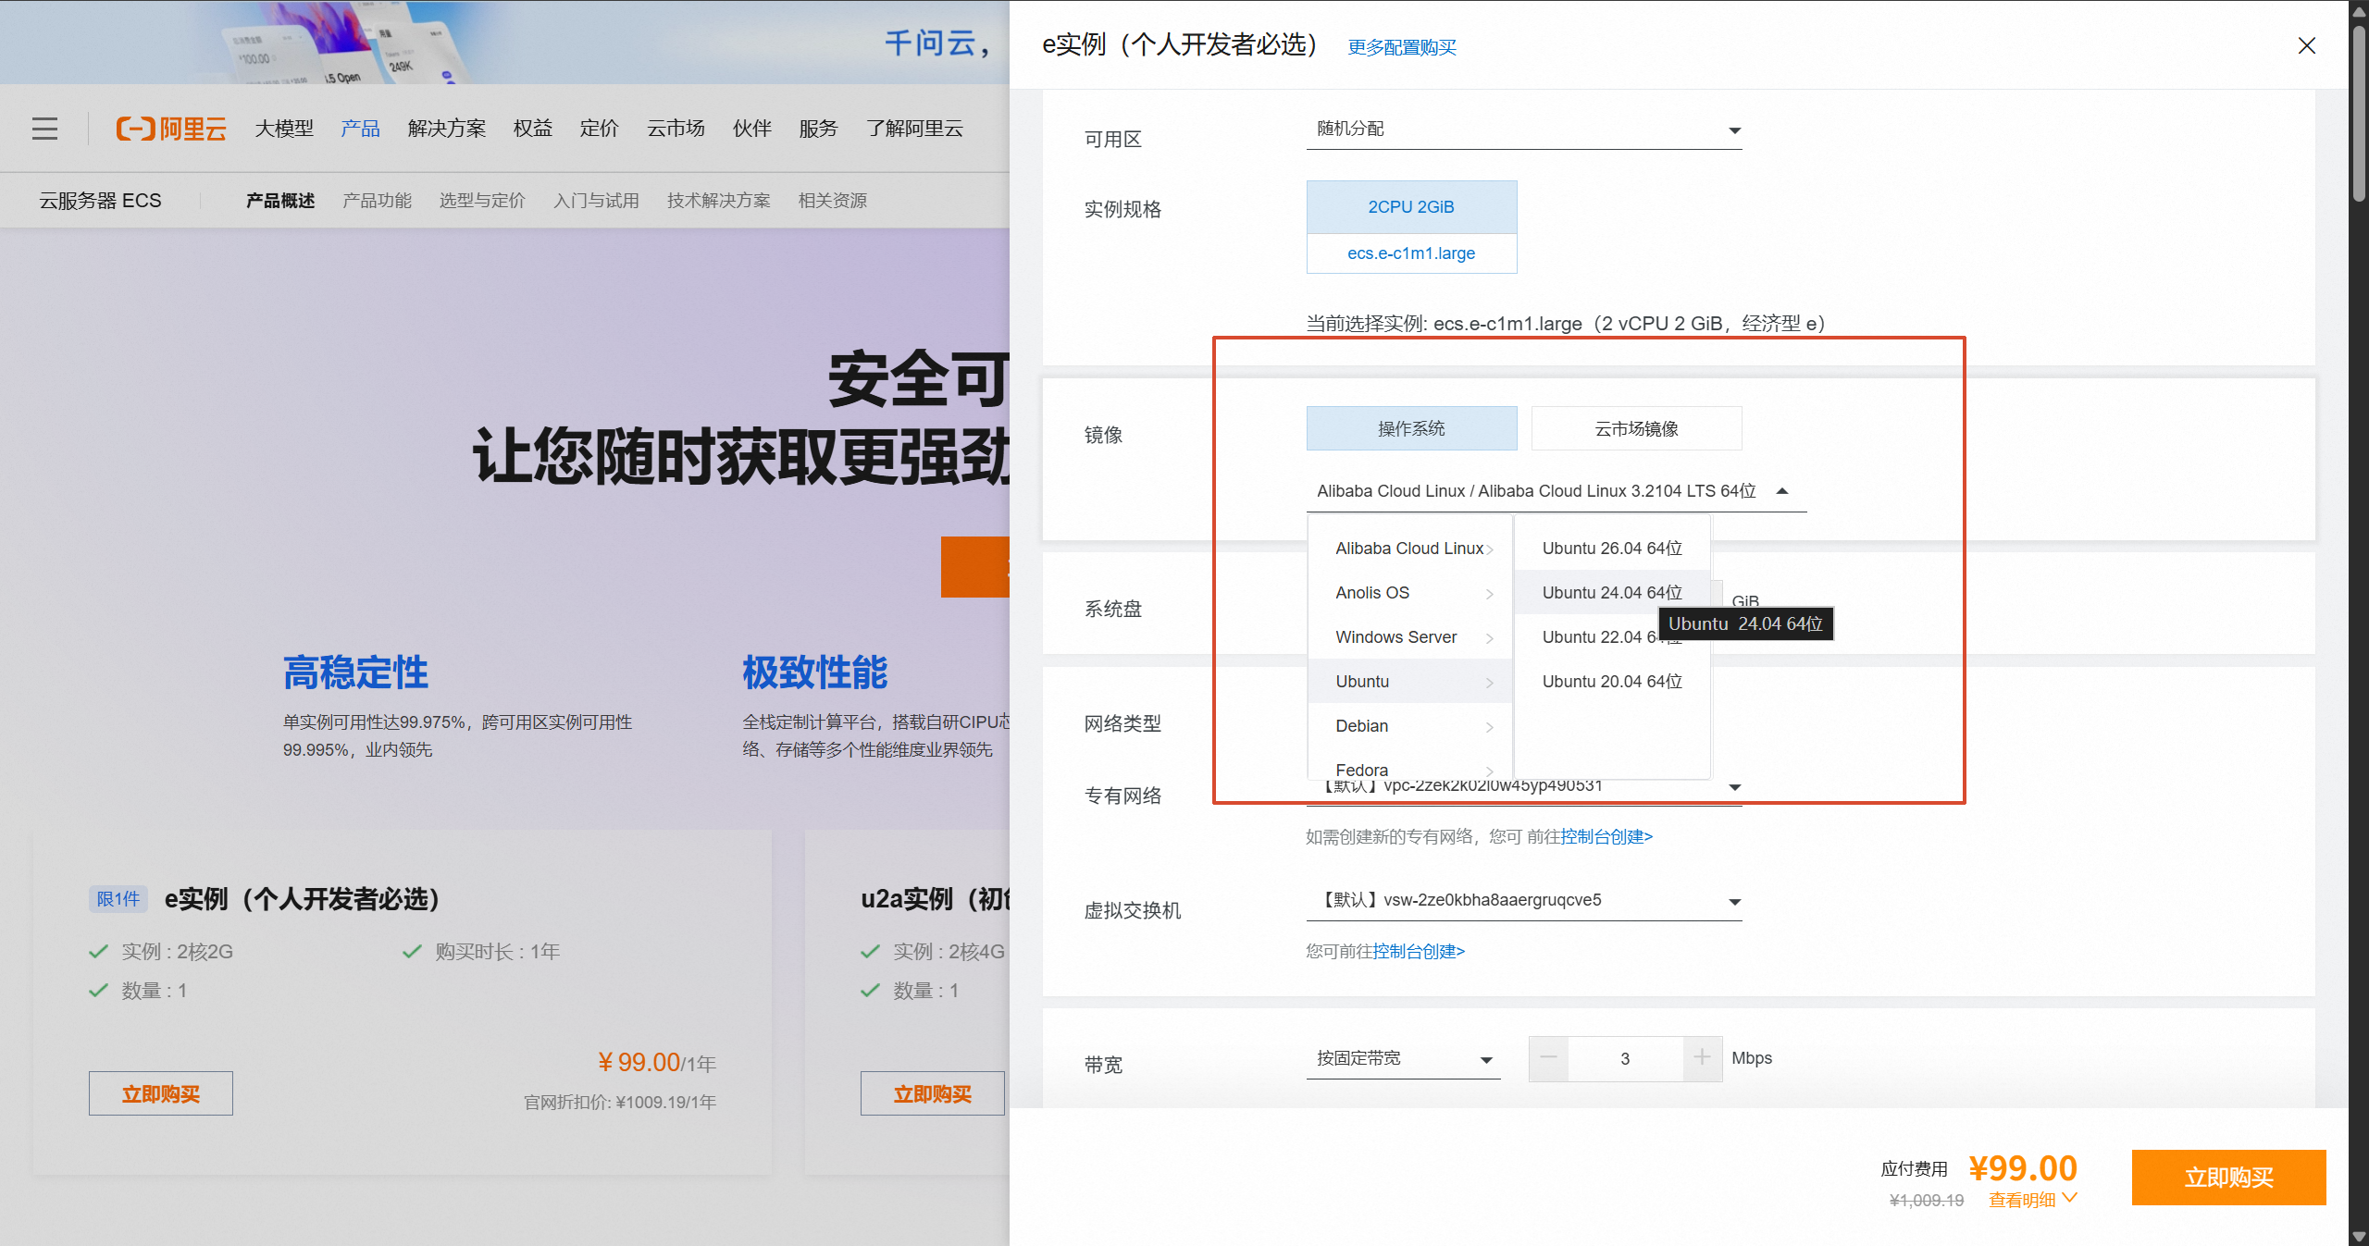Click 查看明细 price detail link

point(2022,1200)
